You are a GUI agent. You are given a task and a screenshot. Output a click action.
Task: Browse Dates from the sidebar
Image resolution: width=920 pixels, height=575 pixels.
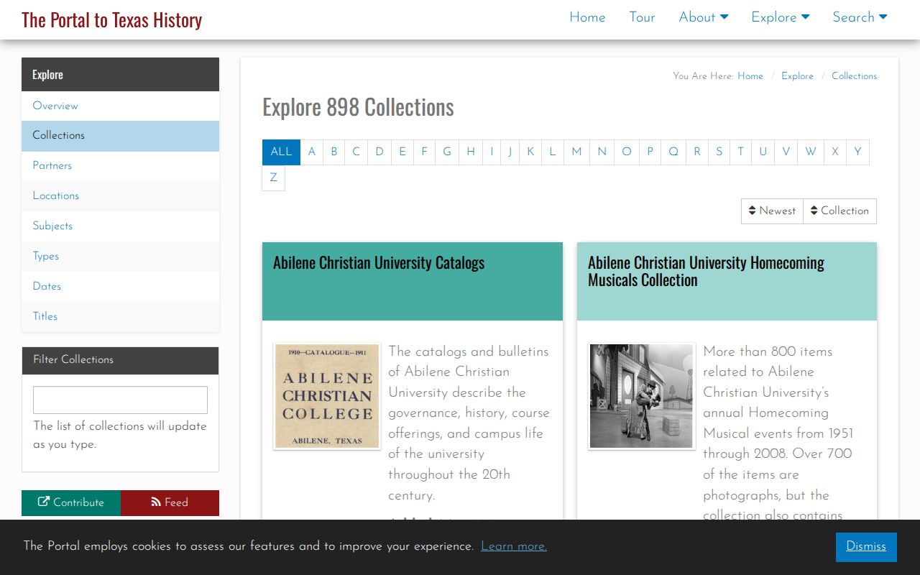coord(120,287)
